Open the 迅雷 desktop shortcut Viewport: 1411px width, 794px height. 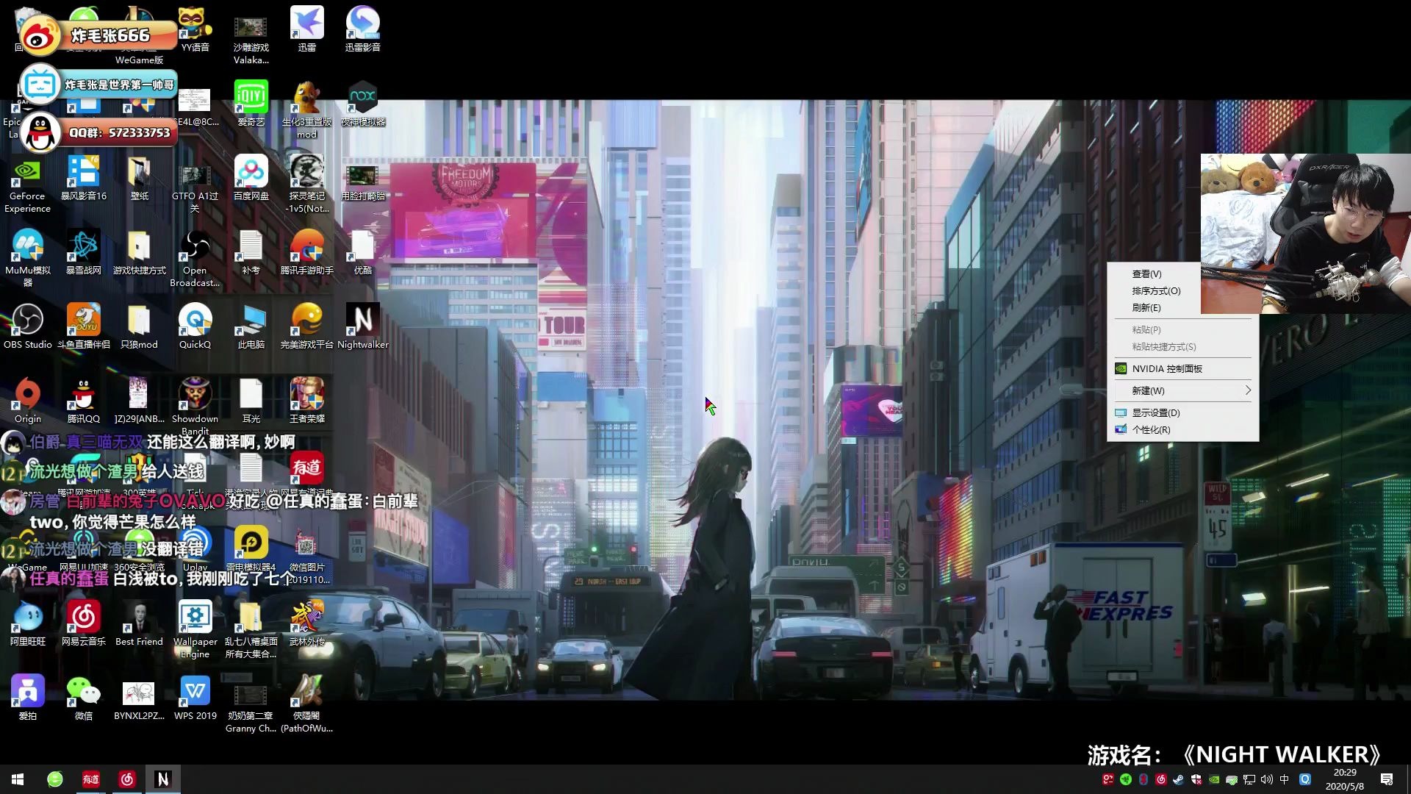(306, 29)
